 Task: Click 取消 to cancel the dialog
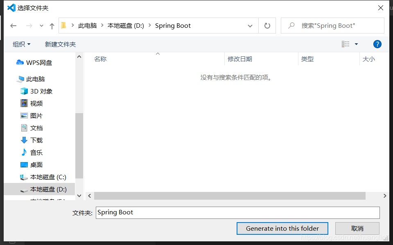click(357, 229)
